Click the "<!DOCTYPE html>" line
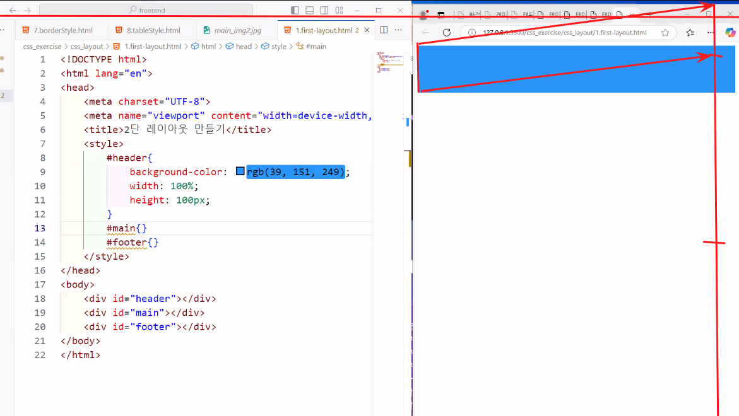This screenshot has height=416, width=739. coord(103,59)
